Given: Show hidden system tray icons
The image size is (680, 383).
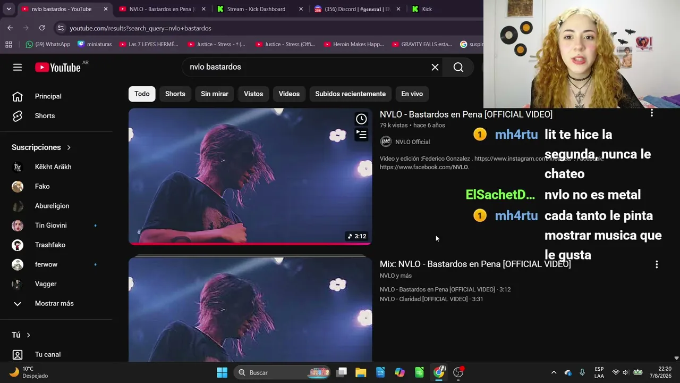Looking at the screenshot, I should coord(554,372).
